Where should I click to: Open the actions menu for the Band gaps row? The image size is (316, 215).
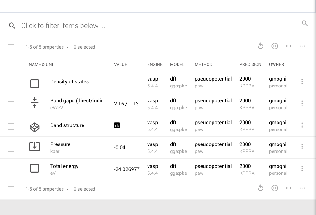(x=302, y=103)
